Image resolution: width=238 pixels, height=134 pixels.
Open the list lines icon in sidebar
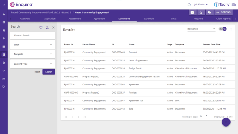click(4, 47)
